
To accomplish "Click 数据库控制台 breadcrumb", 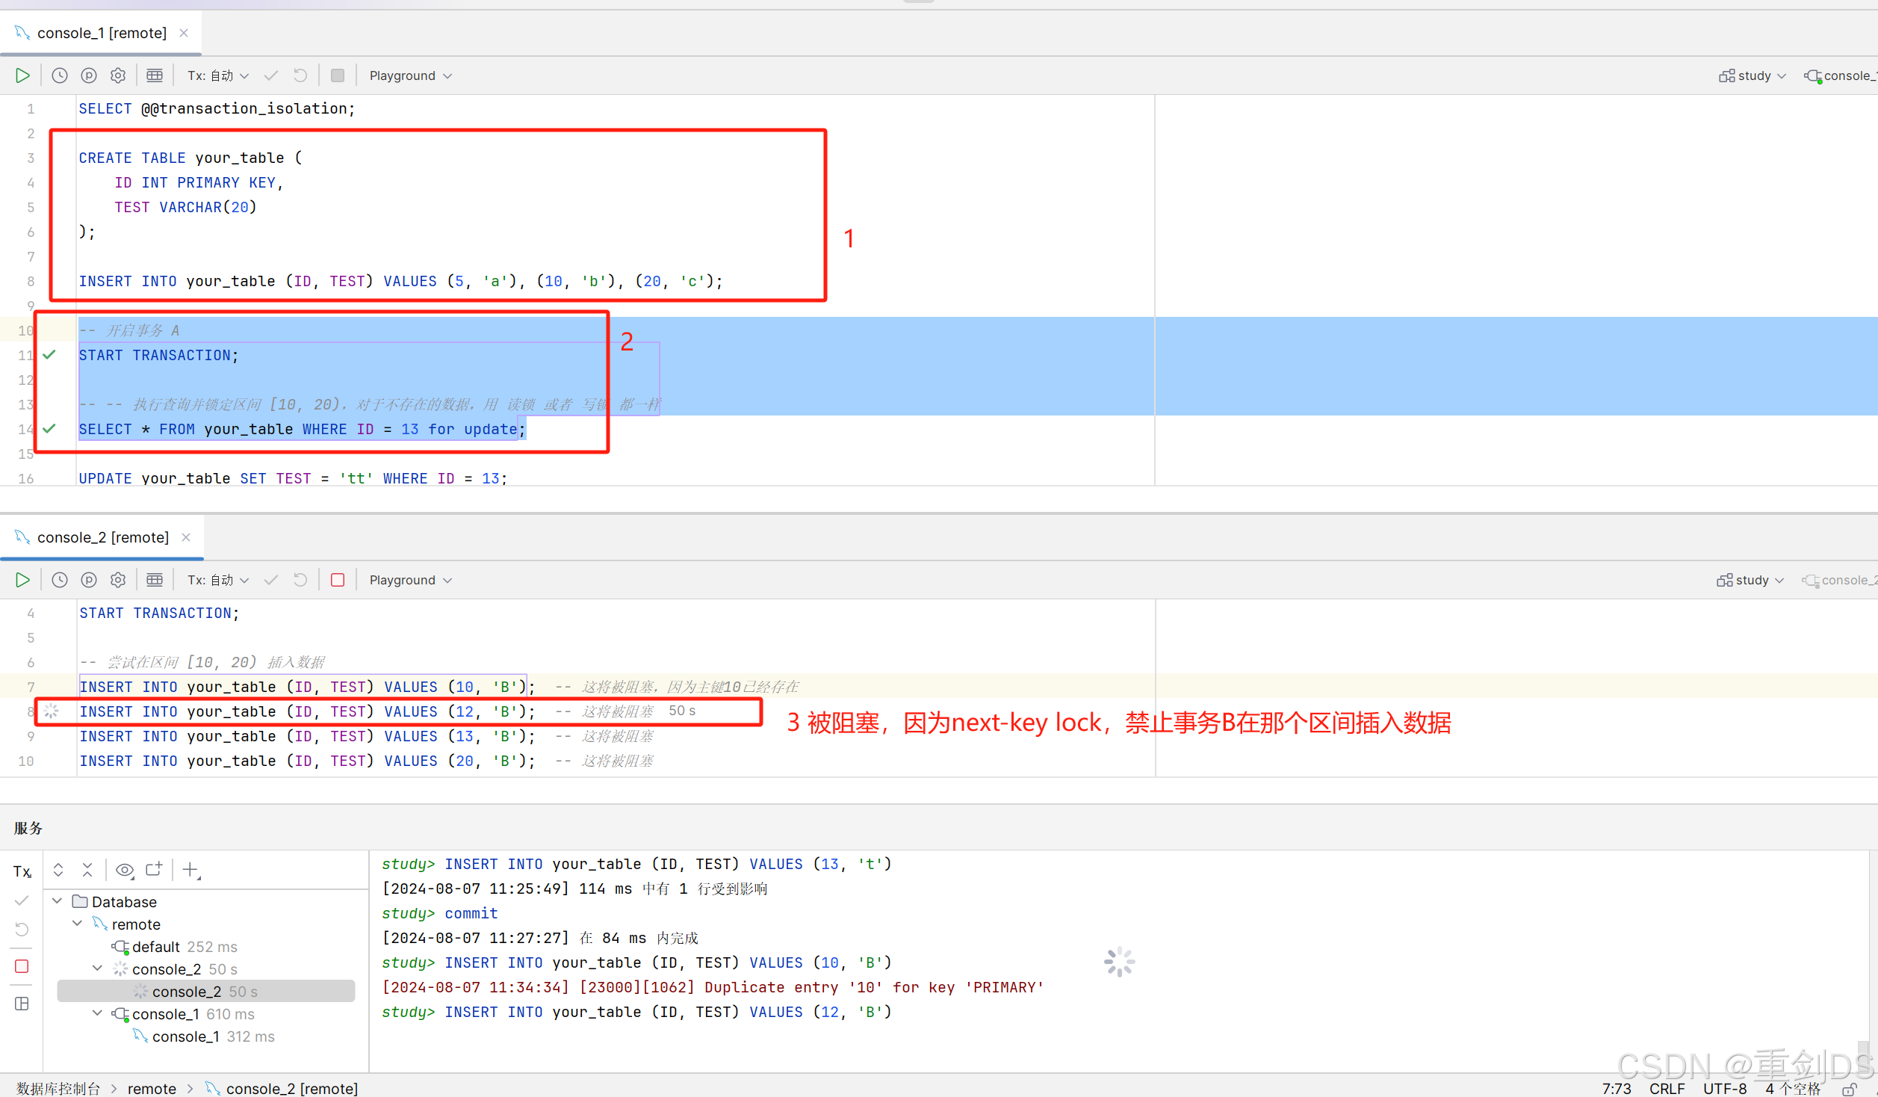I will tap(58, 1088).
